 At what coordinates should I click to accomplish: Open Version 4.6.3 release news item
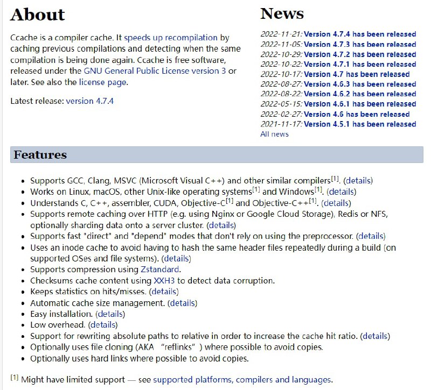pyautogui.click(x=359, y=84)
